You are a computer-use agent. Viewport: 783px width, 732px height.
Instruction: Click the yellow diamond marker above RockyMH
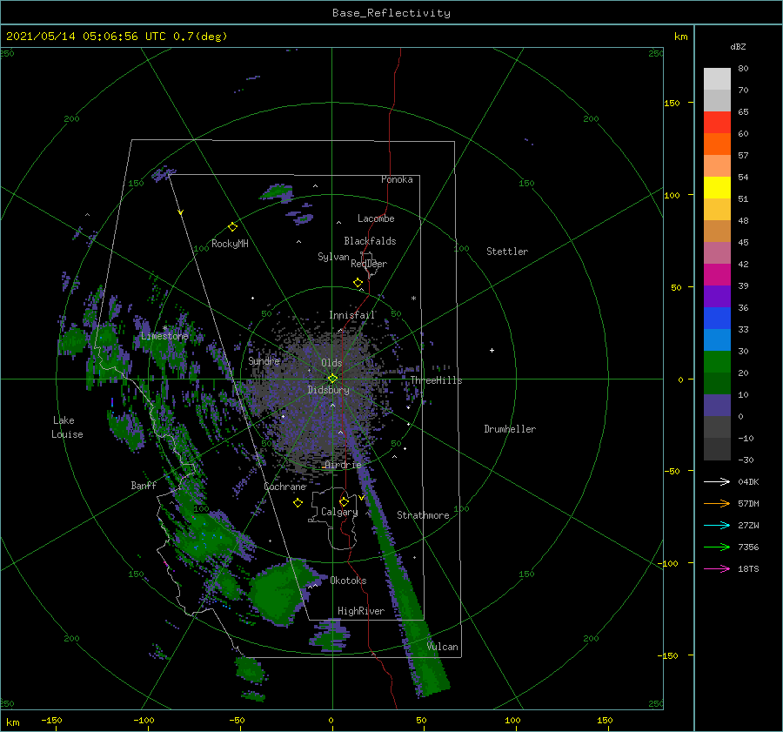click(232, 227)
